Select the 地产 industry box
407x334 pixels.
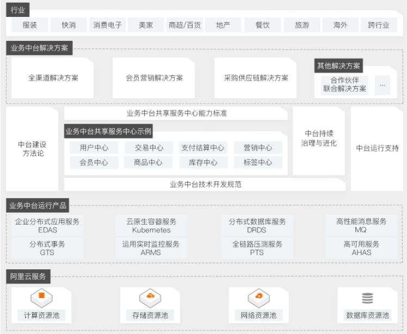click(x=223, y=25)
